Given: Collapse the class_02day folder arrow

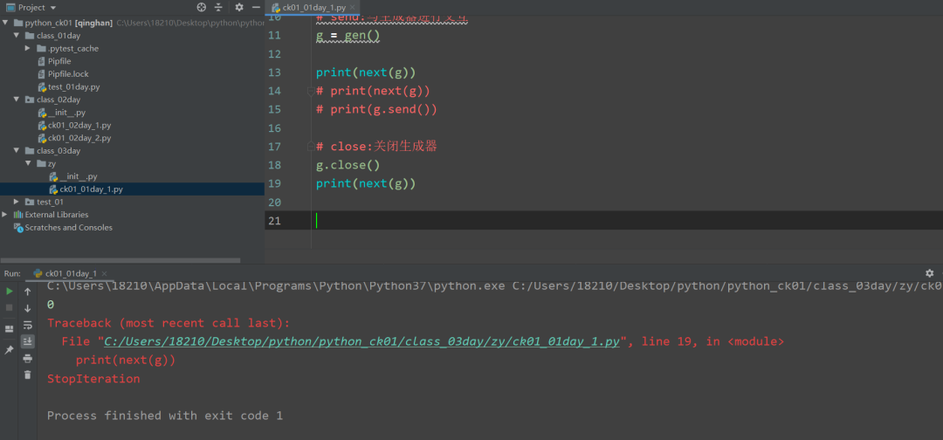Looking at the screenshot, I should [17, 100].
